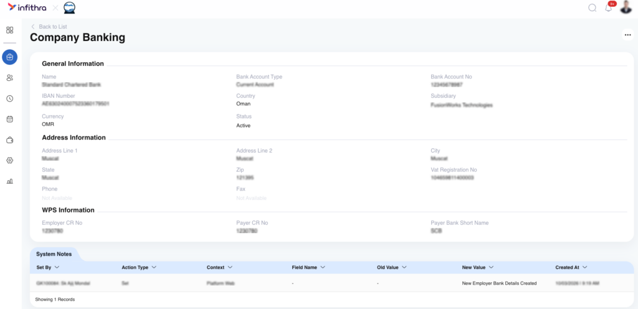The width and height of the screenshot is (638, 309).
Task: Select the System Notes tab
Action: click(54, 254)
